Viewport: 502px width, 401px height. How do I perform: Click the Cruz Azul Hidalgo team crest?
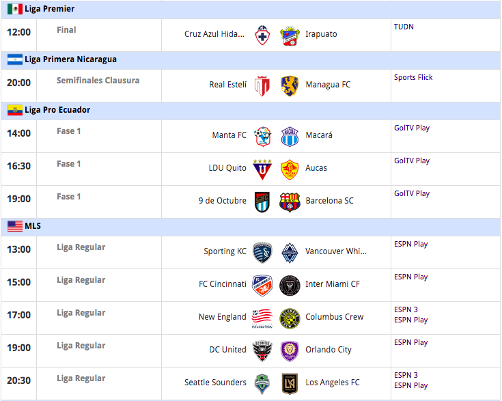click(x=262, y=35)
